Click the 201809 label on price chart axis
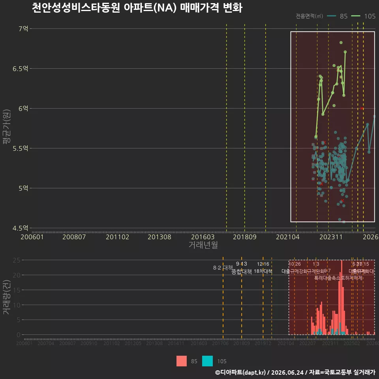 [x=245, y=237]
